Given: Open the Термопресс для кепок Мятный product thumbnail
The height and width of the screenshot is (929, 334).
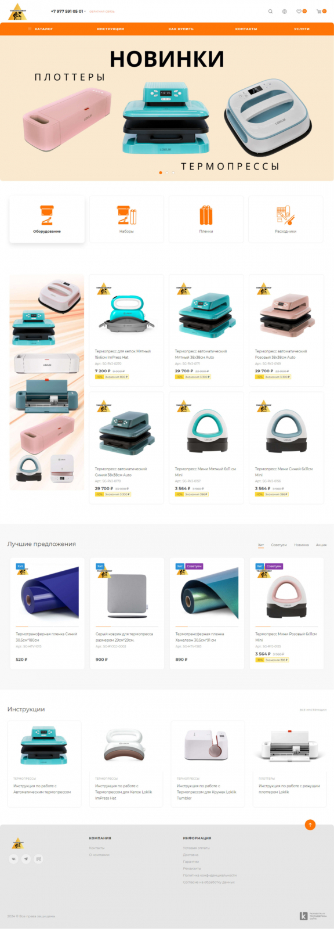Looking at the screenshot, I should click(126, 314).
